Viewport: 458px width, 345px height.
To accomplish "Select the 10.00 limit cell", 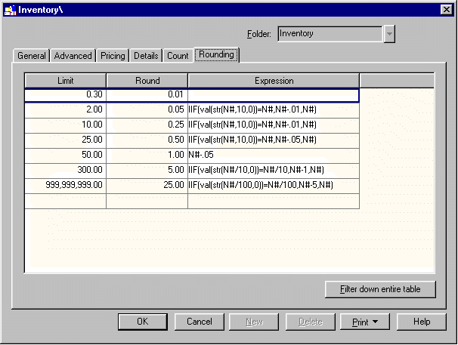I will pyautogui.click(x=66, y=125).
